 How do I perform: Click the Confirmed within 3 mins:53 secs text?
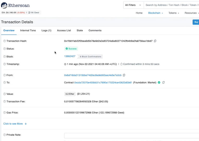pyautogui.click(x=141, y=64)
